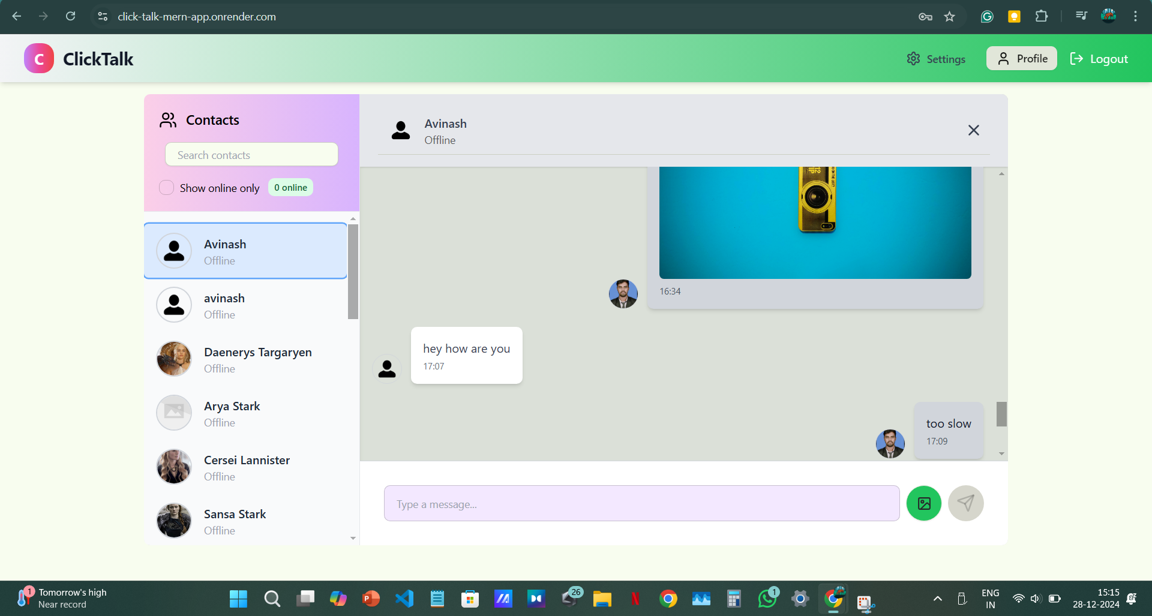Open WhatsApp from the taskbar

[767, 599]
